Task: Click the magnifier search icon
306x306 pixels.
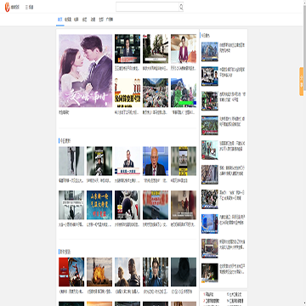Action: tap(181, 7)
